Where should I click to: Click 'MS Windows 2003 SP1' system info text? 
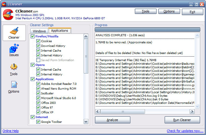30,15
